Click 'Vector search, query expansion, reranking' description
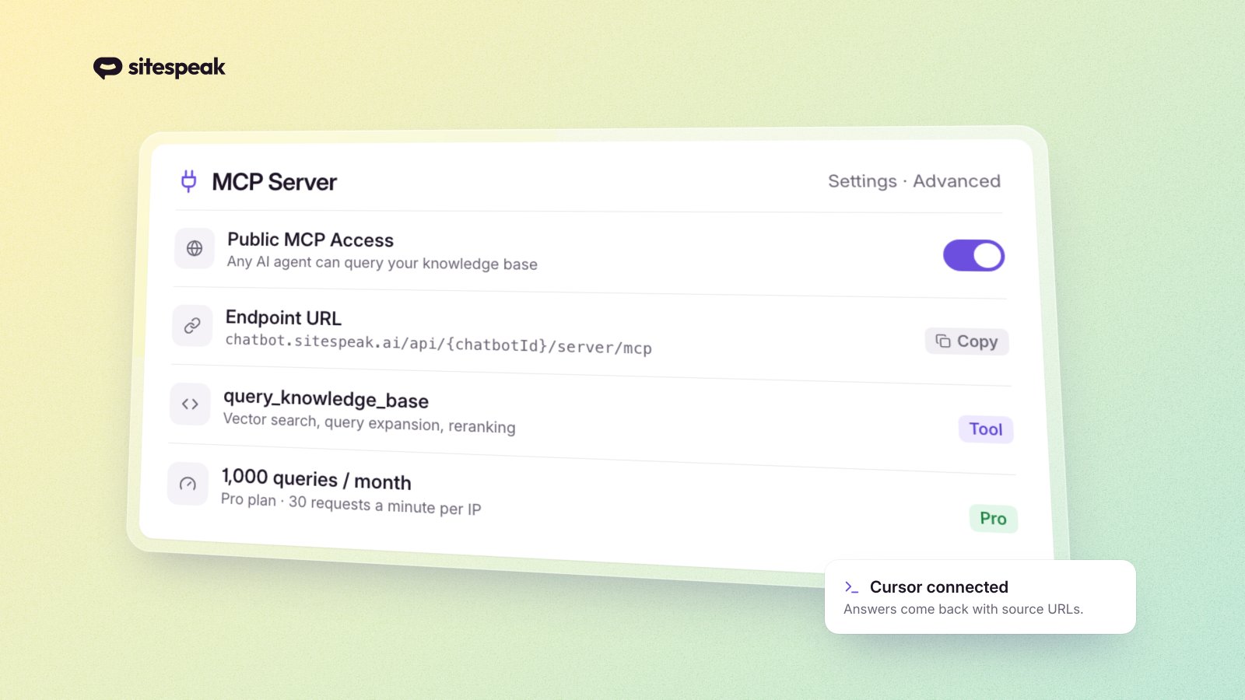The image size is (1245, 700). [369, 423]
